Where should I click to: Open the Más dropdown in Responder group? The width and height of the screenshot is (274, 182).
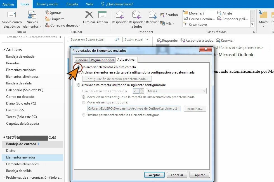pos(167,23)
